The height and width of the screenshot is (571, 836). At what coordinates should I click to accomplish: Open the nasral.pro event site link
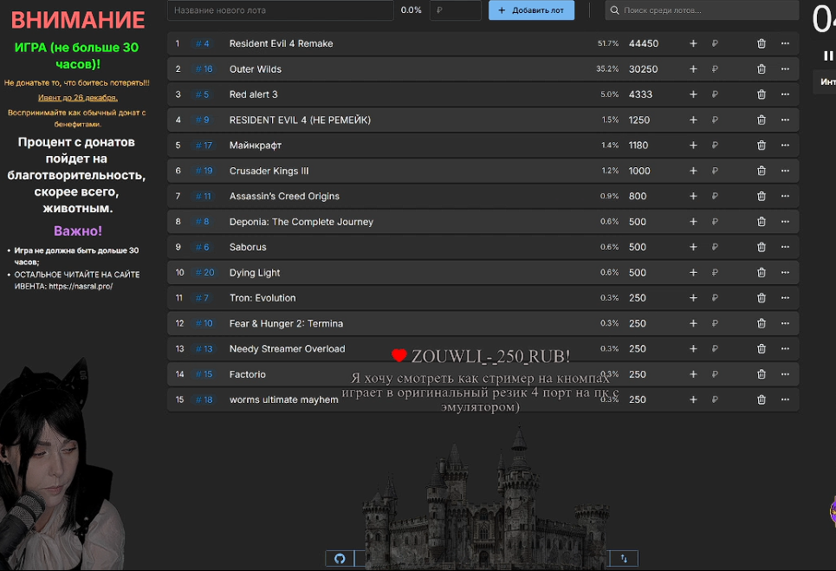tap(81, 286)
